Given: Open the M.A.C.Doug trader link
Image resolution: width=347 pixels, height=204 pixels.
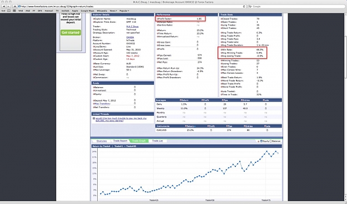Looking at the screenshot, I should (132, 27).
